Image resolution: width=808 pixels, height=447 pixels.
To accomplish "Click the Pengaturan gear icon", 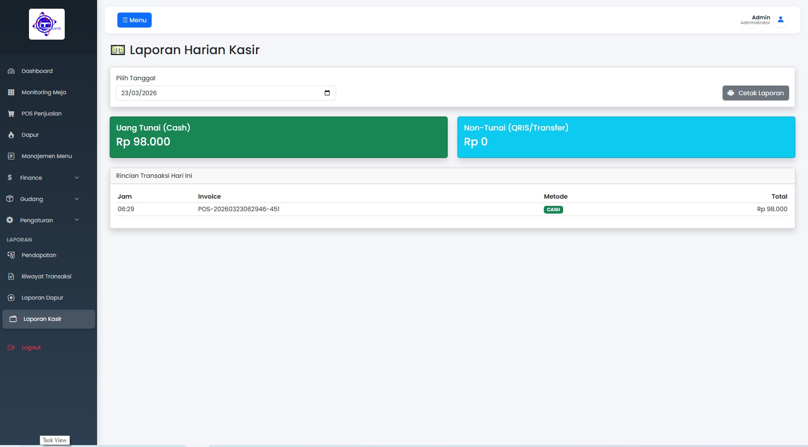I will tap(10, 220).
